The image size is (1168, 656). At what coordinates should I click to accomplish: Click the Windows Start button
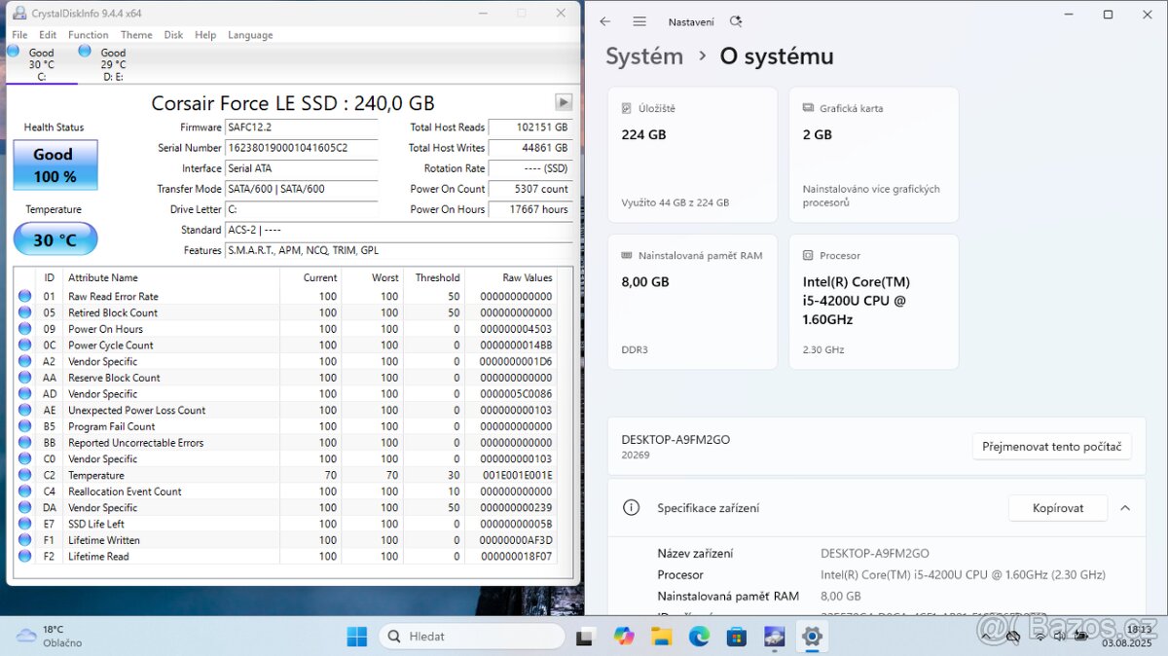[x=356, y=636]
